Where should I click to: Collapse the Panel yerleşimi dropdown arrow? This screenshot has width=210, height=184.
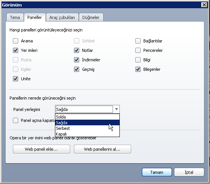116,109
